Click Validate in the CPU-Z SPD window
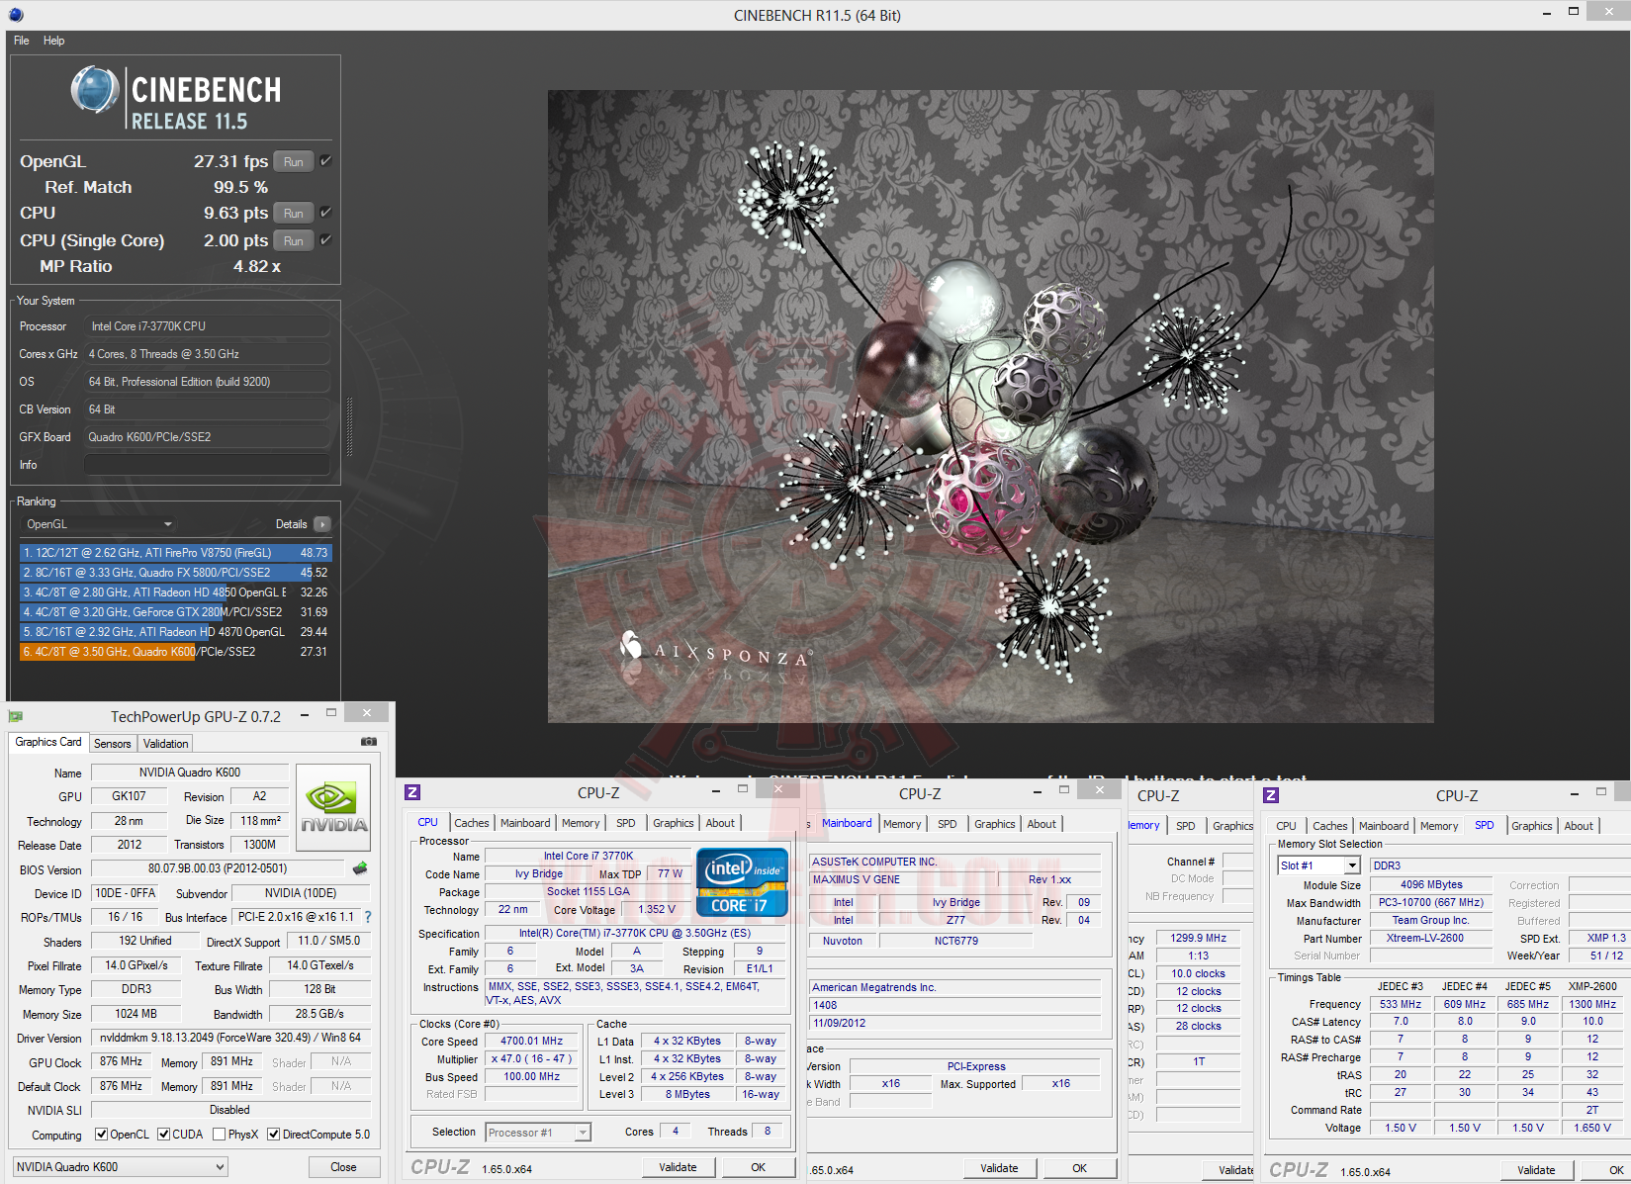 click(x=1536, y=1170)
